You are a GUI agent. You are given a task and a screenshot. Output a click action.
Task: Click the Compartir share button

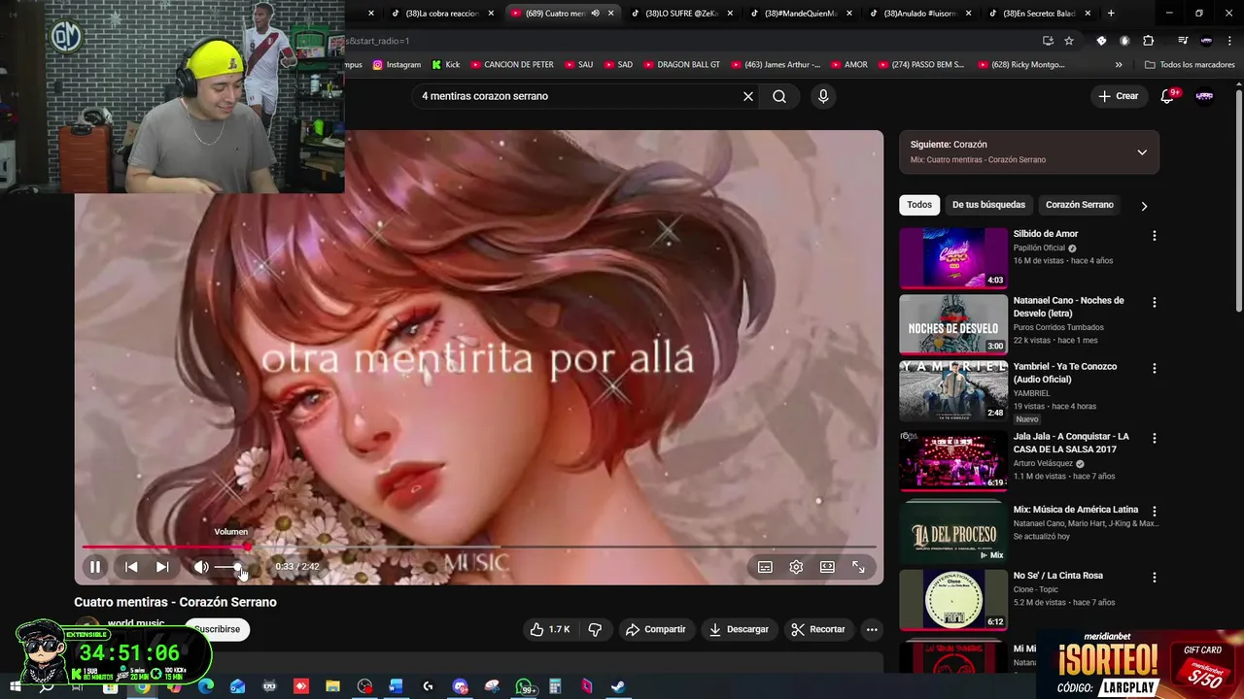(656, 629)
